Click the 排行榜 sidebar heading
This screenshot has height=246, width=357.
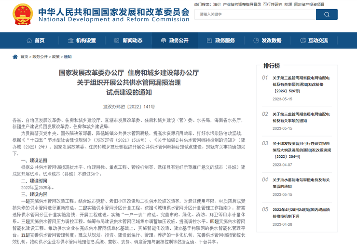point(272,66)
